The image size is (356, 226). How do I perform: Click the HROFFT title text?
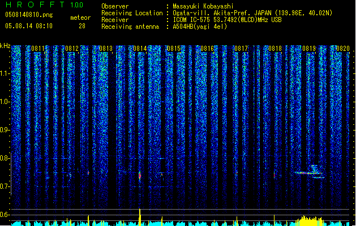tap(35, 5)
